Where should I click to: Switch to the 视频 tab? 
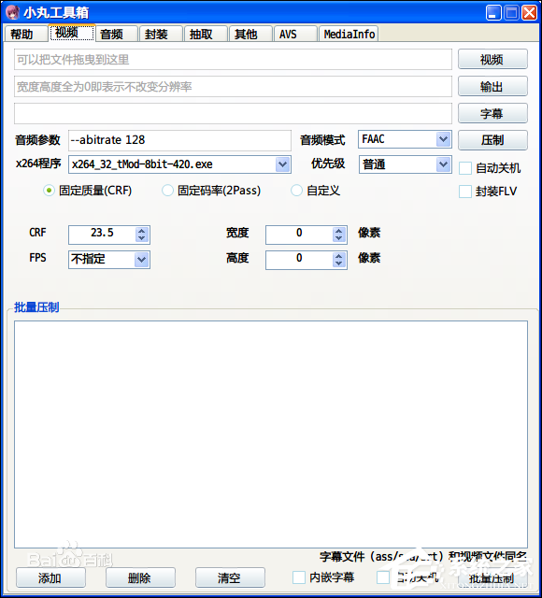point(71,33)
